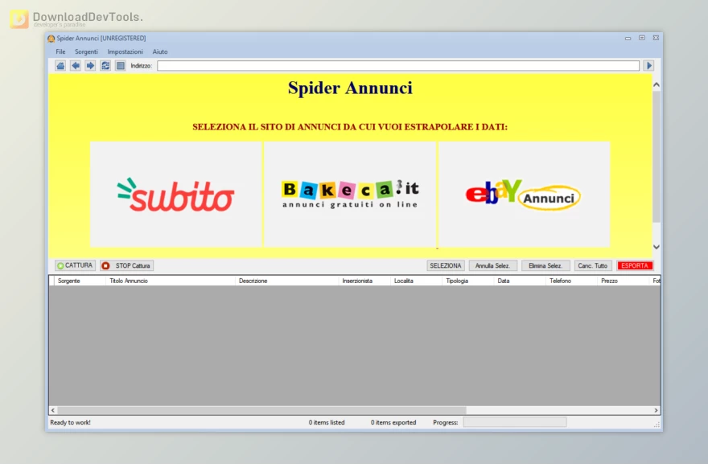
Task: Select the eBay Annunci site logo
Action: point(525,195)
